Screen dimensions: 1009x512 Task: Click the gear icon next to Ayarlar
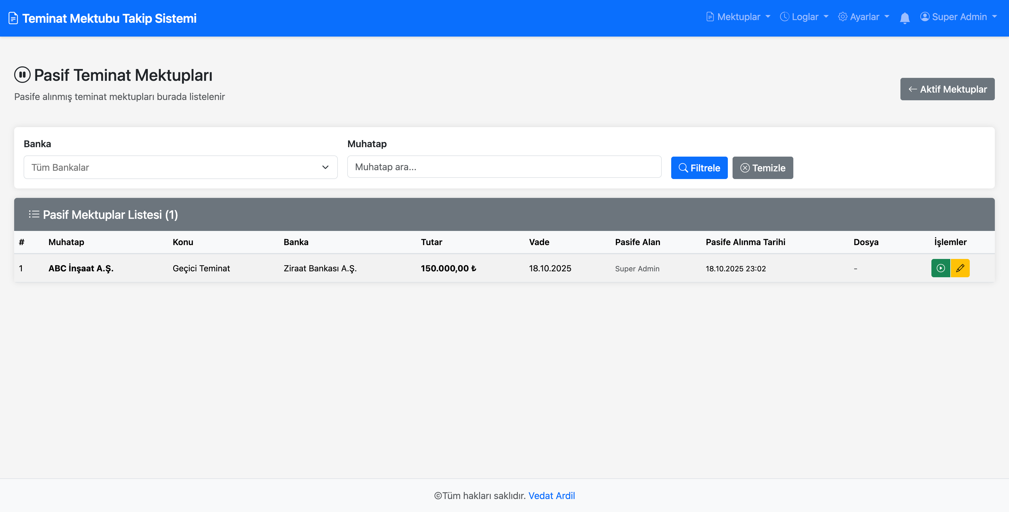point(843,17)
